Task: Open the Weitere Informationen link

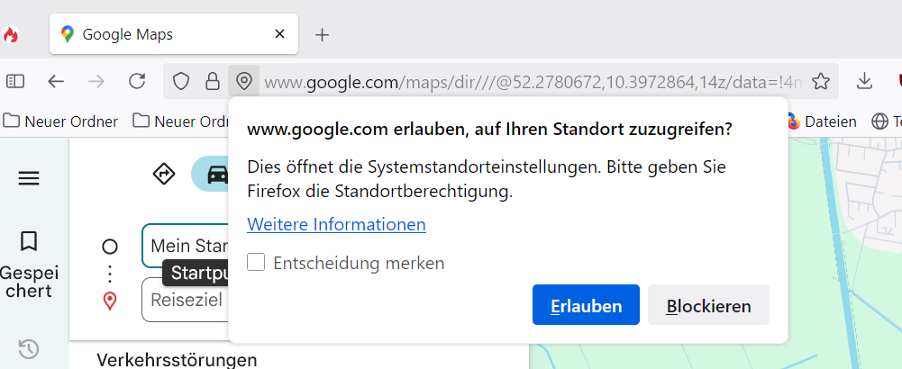Action: pos(336,224)
